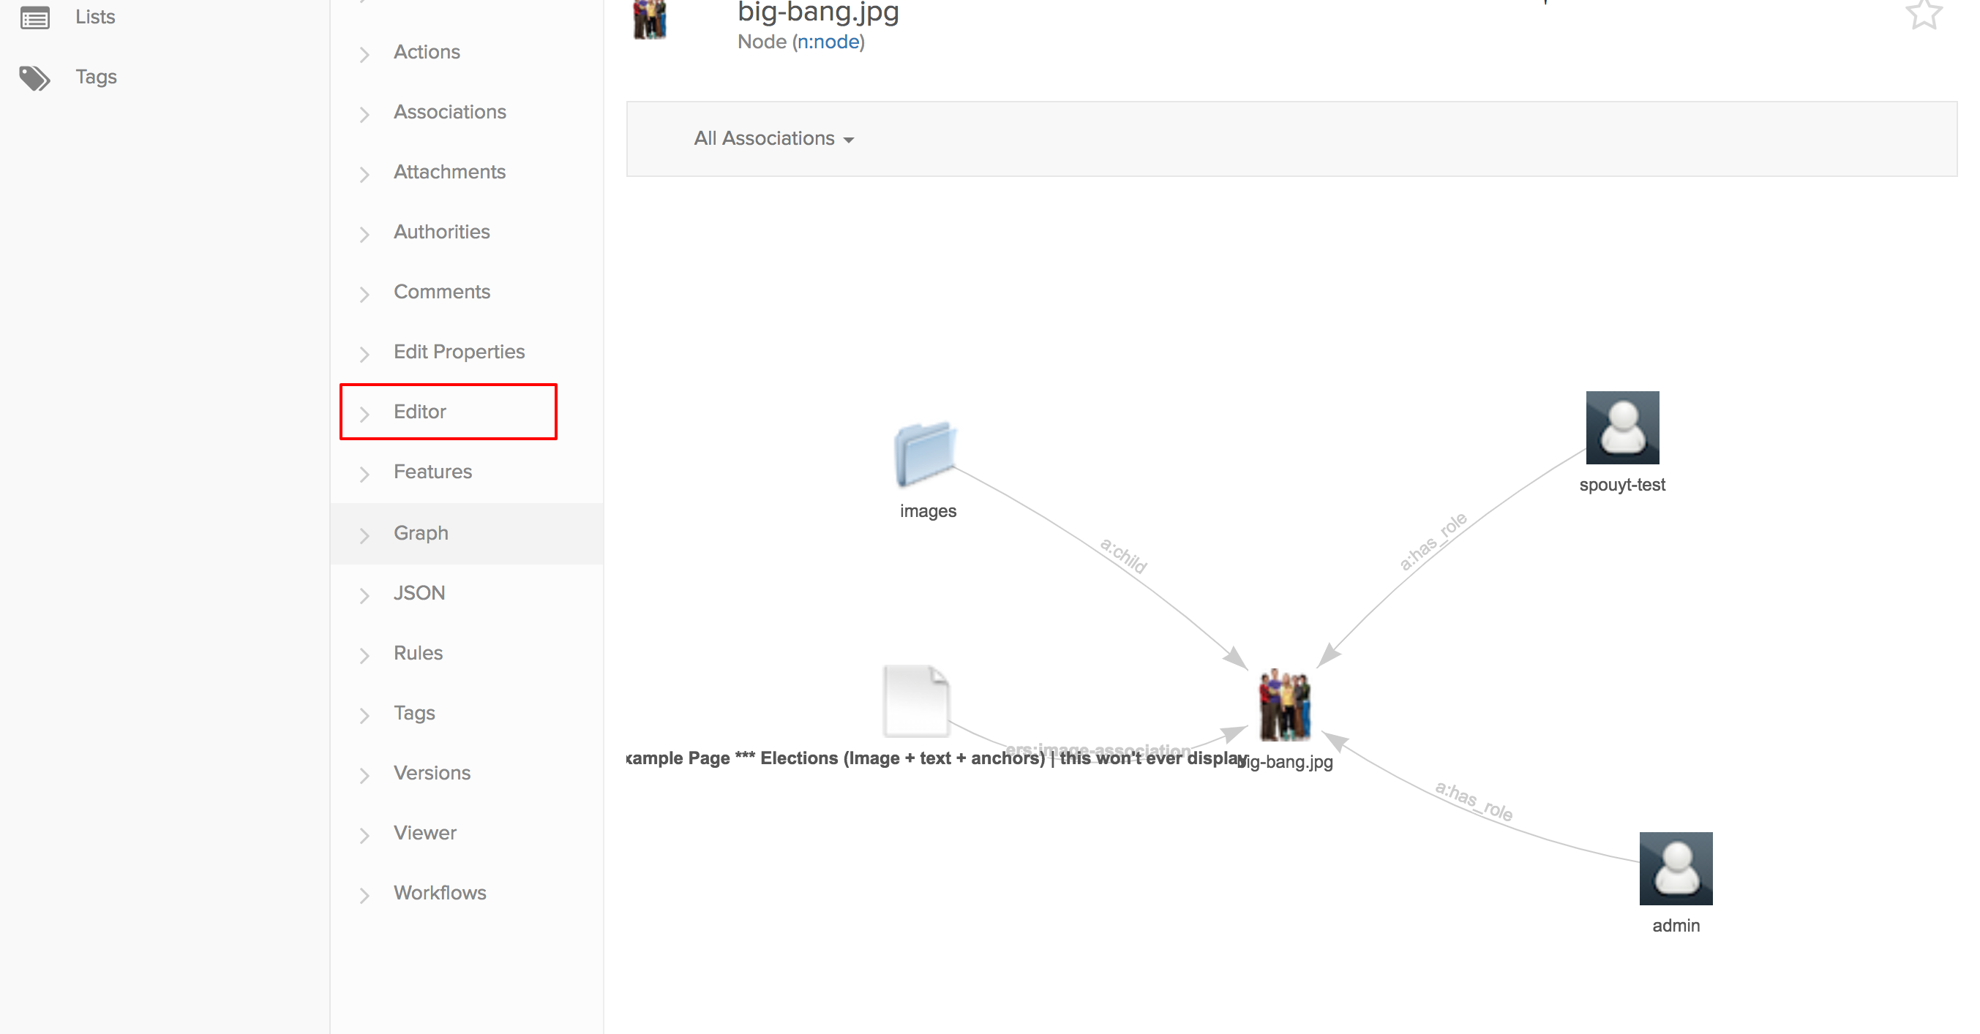Viewport: 1980px width, 1034px height.
Task: Open the Associations page
Action: (x=450, y=111)
